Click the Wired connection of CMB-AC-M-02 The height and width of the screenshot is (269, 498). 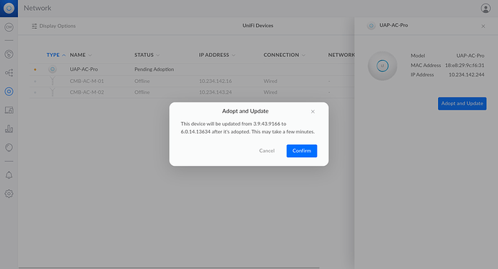[x=270, y=92]
